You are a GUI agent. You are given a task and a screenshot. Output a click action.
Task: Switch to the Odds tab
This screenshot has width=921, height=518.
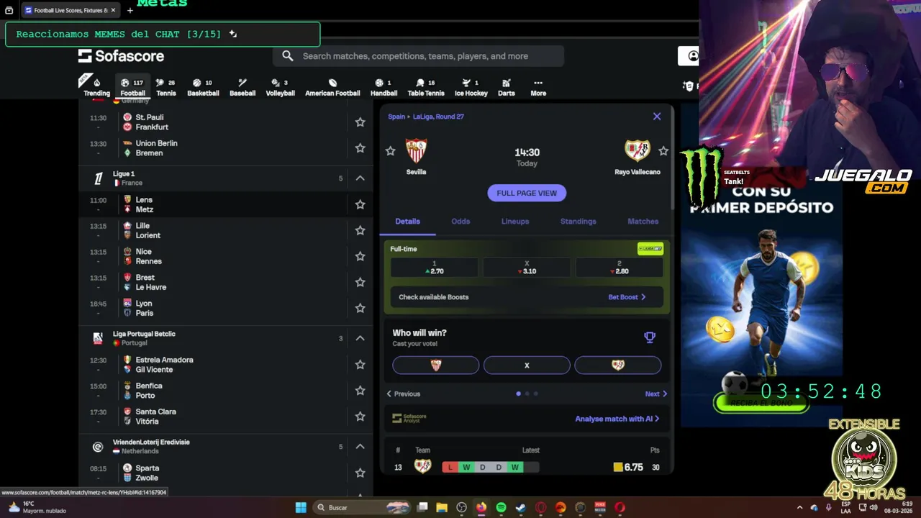pyautogui.click(x=460, y=222)
